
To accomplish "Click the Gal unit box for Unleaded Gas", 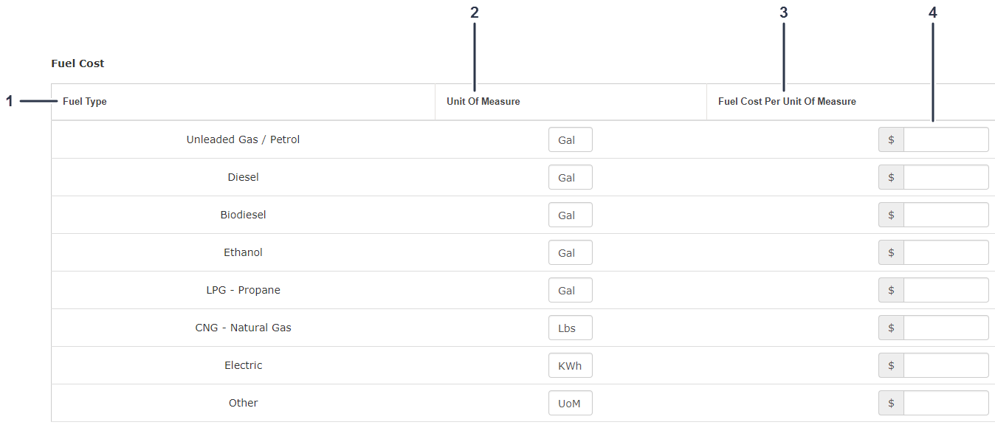I will click(570, 139).
